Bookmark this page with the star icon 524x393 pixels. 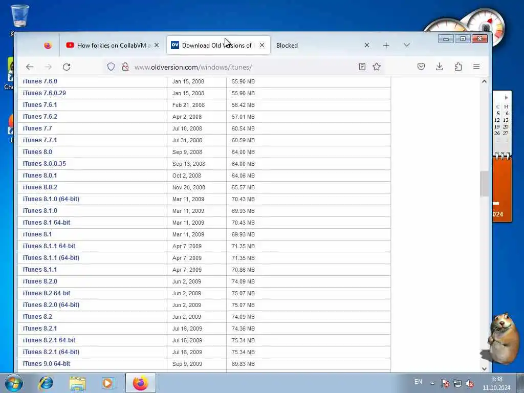point(377,67)
